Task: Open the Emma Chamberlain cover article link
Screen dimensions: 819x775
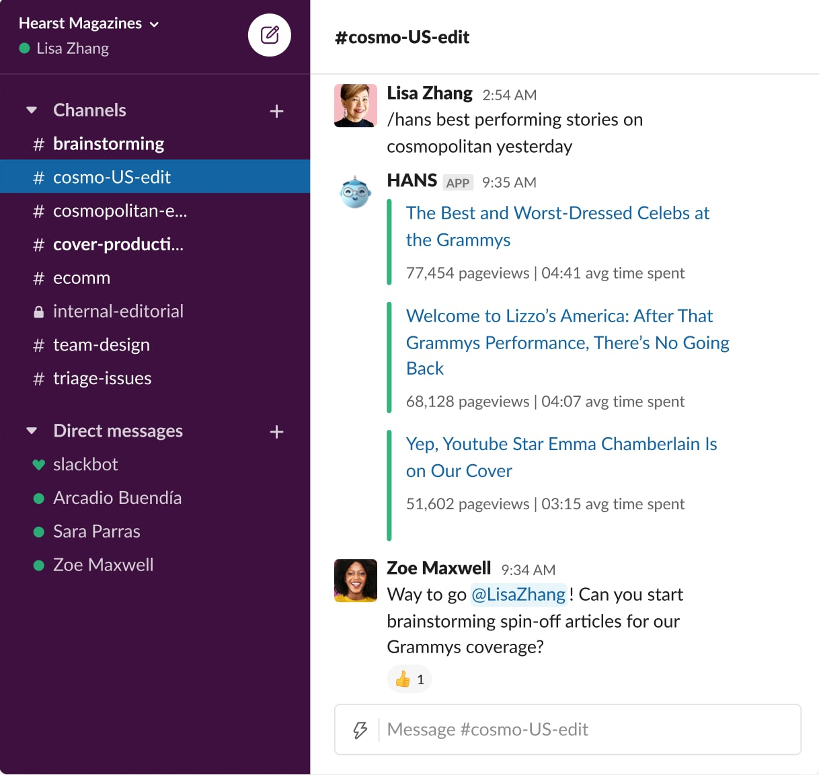Action: click(x=561, y=457)
